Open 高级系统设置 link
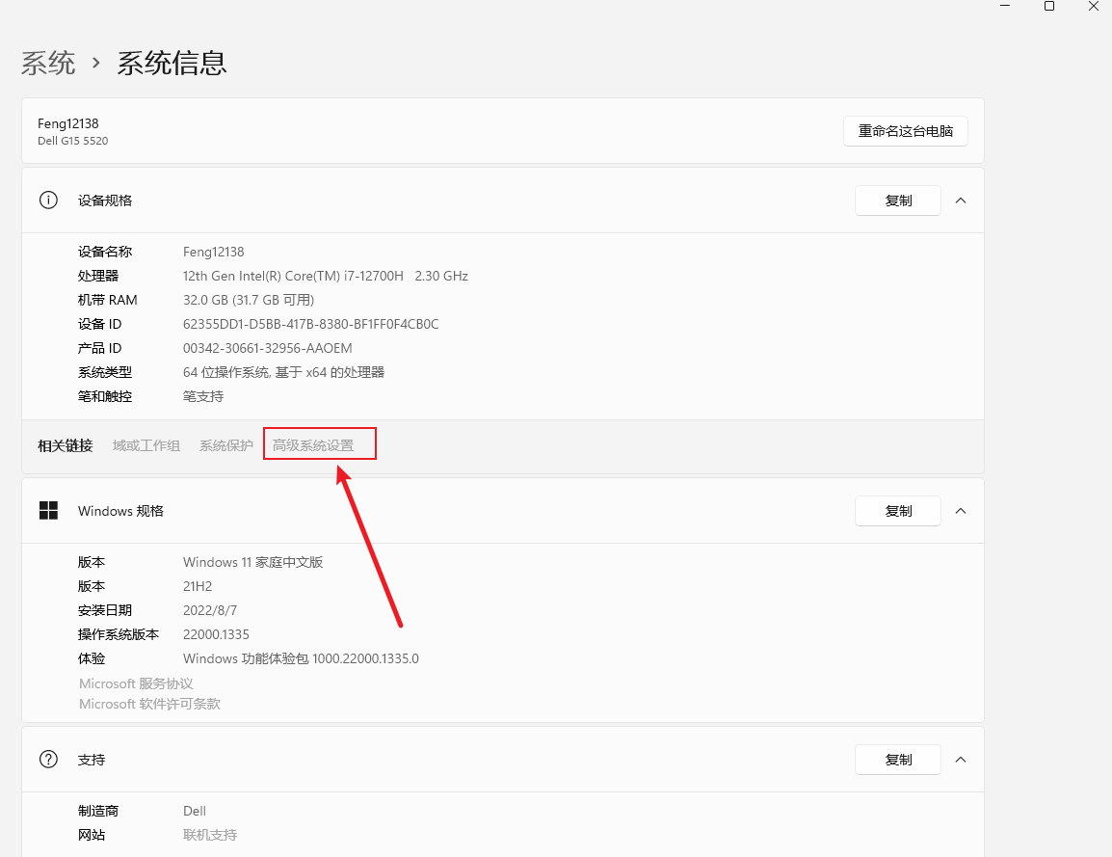1112x857 pixels. coord(313,445)
